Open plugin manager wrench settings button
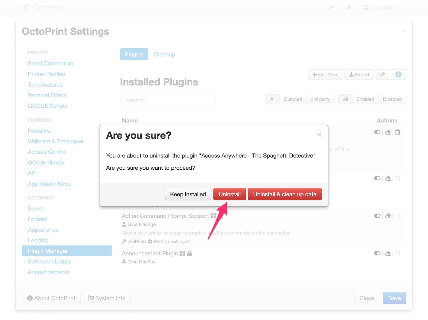The height and width of the screenshot is (320, 428). [382, 75]
